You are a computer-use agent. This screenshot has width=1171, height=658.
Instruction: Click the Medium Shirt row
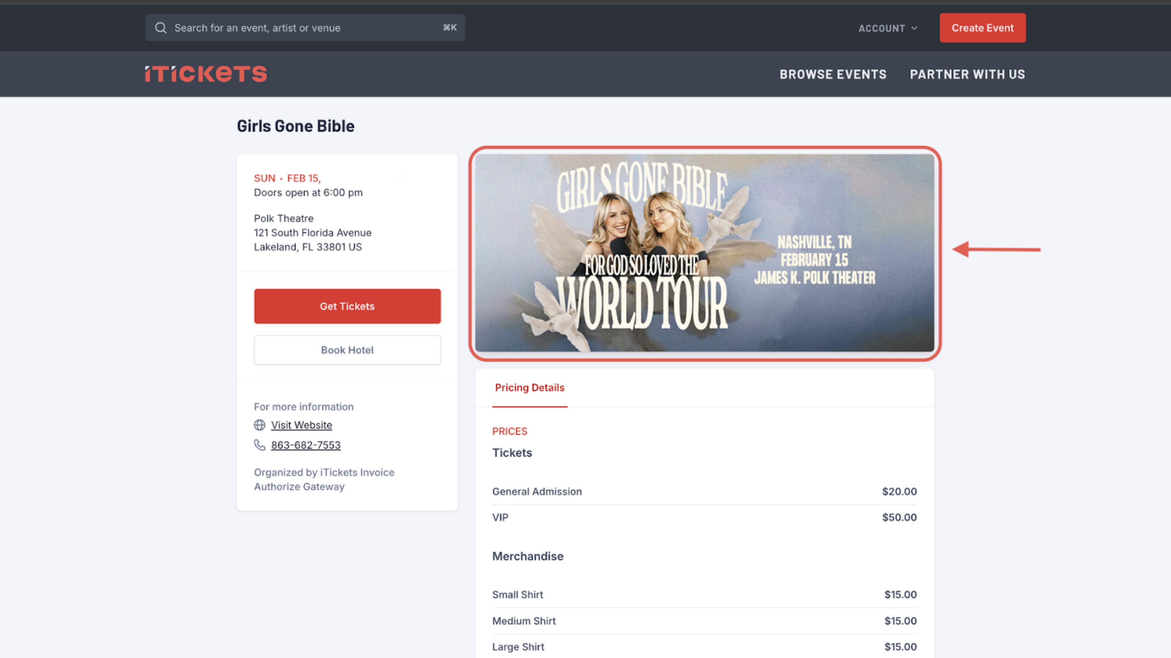click(704, 621)
